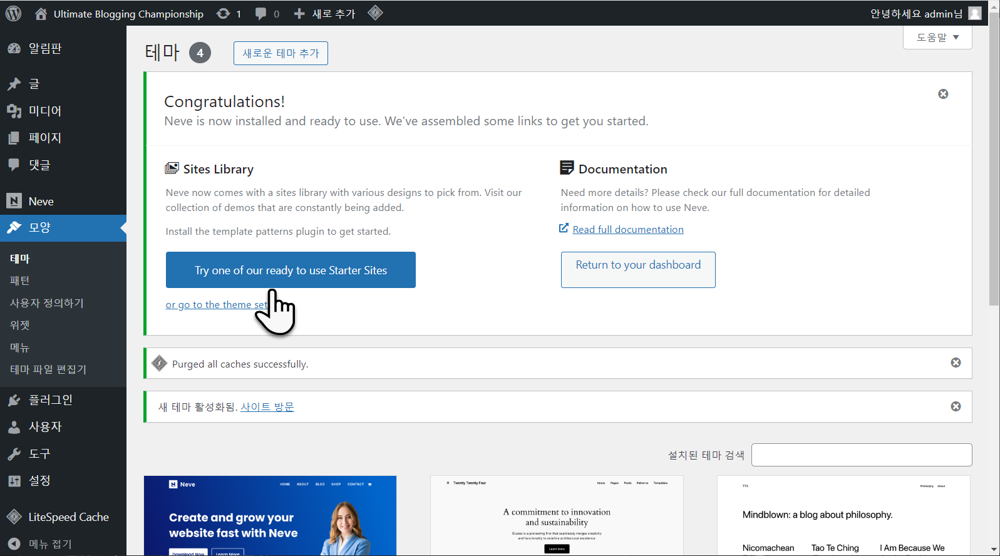The height and width of the screenshot is (556, 1000).
Task: Click Return to your dashboard button
Action: click(638, 270)
